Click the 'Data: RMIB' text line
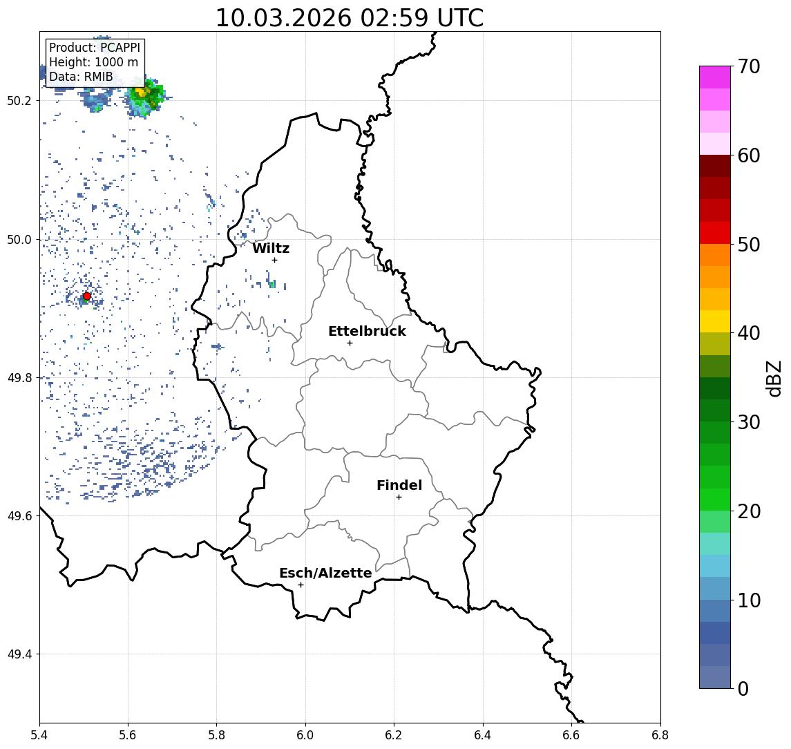Viewport: 791px width, 749px height. tap(81, 77)
